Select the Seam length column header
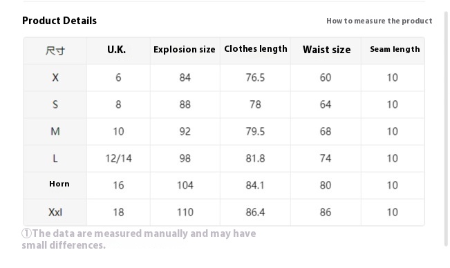Screen dimensions: 450x268 (395, 49)
